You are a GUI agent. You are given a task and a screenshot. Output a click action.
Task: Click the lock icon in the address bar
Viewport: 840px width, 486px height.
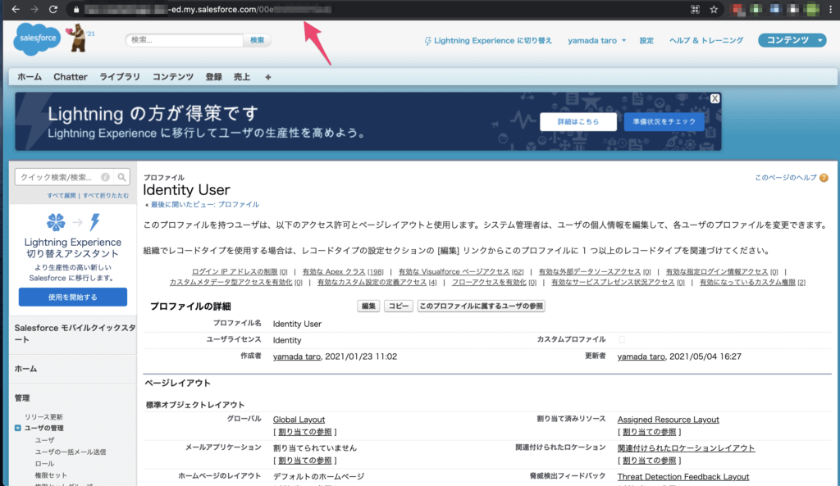click(x=75, y=9)
